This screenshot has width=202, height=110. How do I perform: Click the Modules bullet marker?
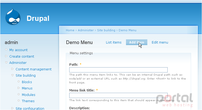(x=19, y=94)
